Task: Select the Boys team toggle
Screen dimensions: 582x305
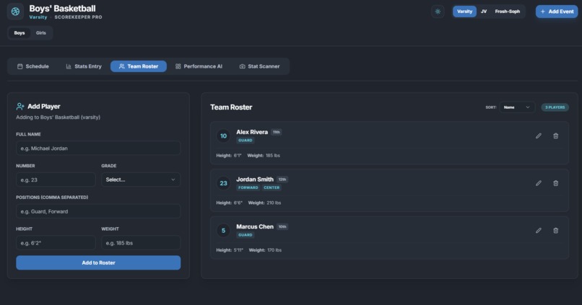Action: [19, 33]
